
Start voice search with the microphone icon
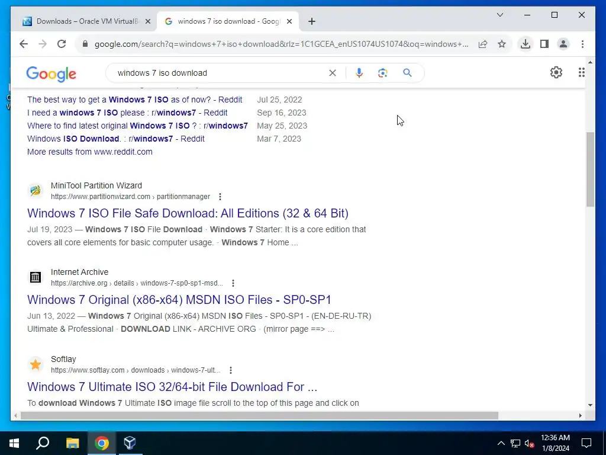pyautogui.click(x=359, y=73)
